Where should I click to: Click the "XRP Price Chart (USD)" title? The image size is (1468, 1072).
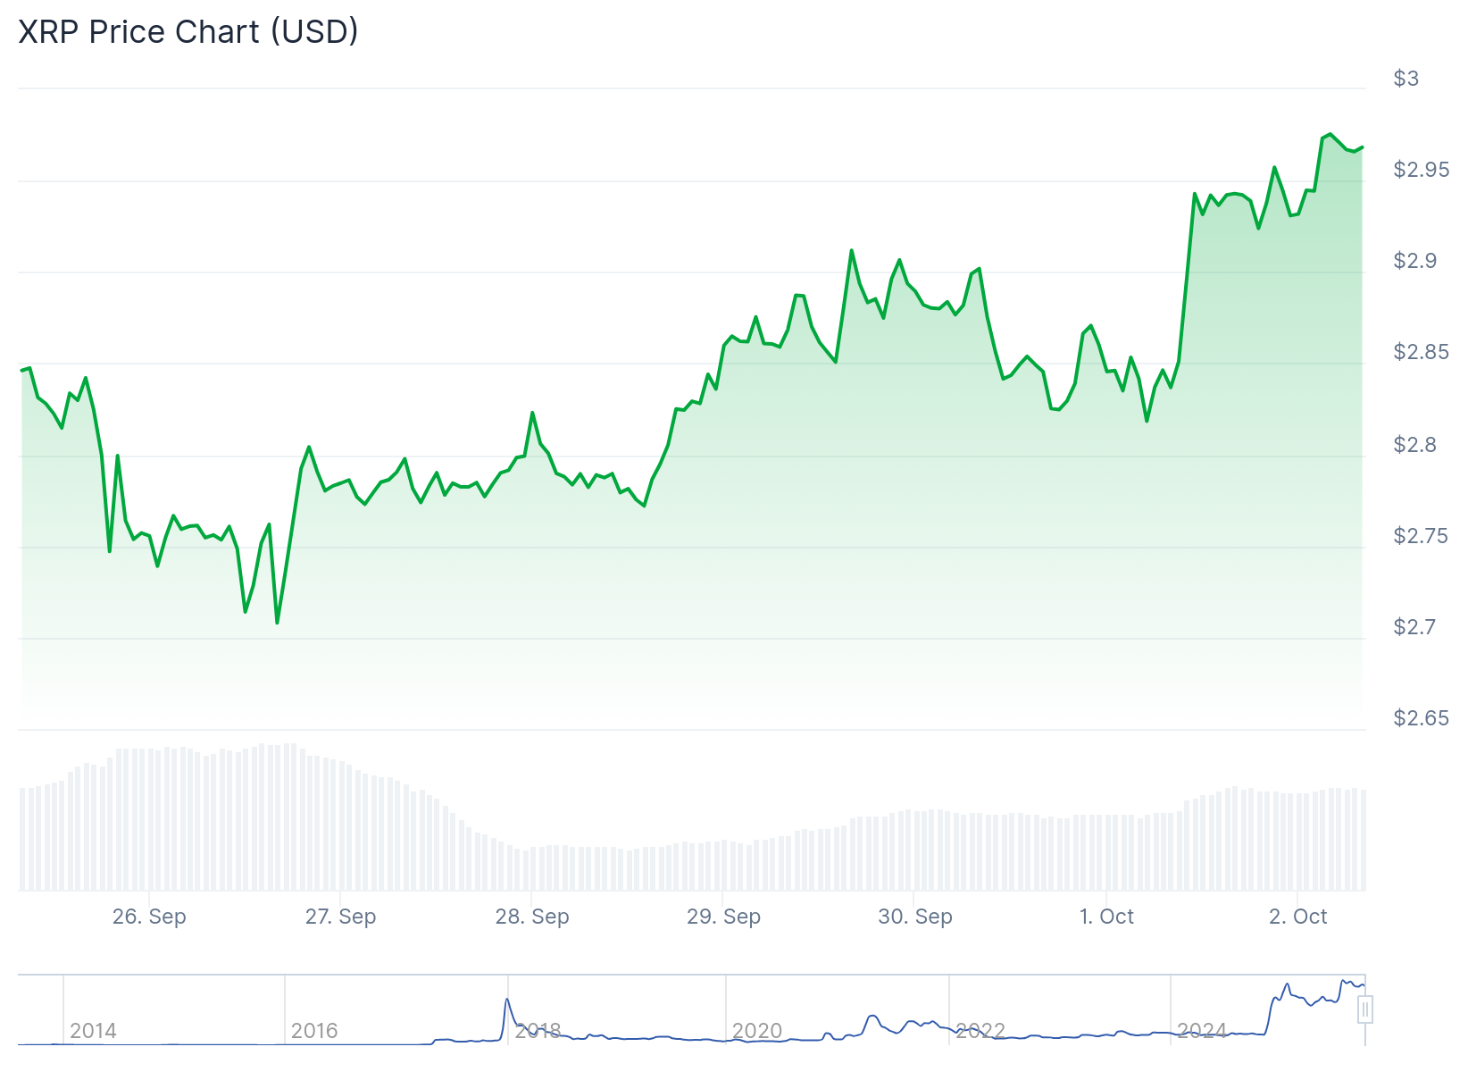[188, 32]
